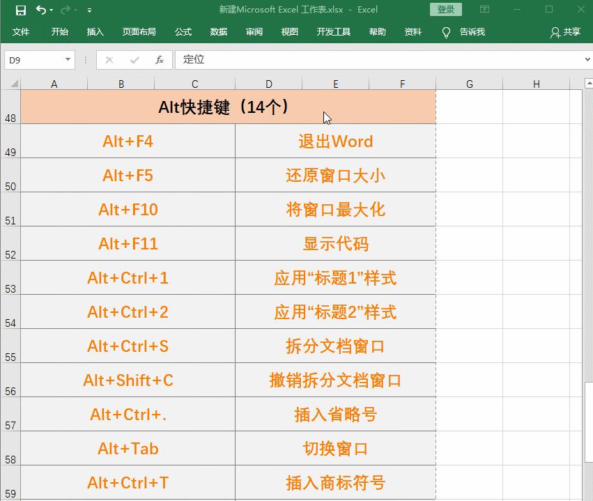593x501 pixels.
Task: Open Insert Function with the fx icon
Action: pos(158,59)
